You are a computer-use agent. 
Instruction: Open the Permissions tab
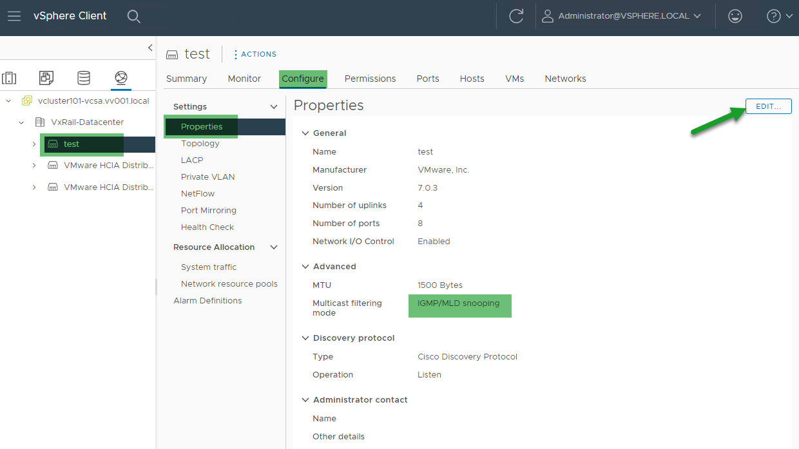(x=370, y=79)
